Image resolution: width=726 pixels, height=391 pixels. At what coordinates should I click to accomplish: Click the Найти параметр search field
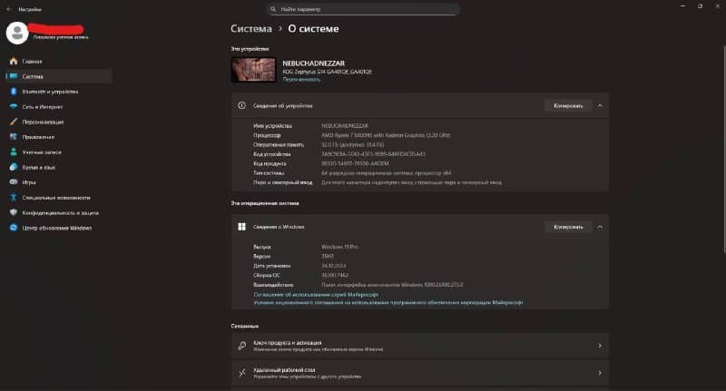click(x=363, y=9)
